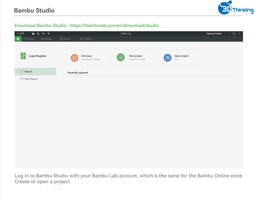
Task: Open the file menu dropdown
Action: (22, 34)
